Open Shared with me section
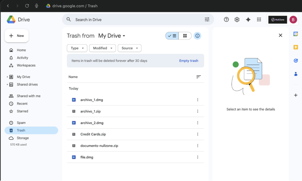 28,96
